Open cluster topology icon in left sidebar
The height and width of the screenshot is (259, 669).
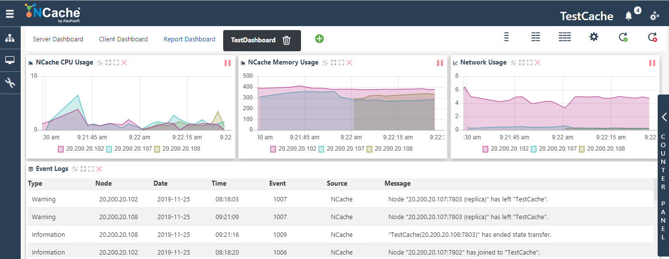click(10, 38)
